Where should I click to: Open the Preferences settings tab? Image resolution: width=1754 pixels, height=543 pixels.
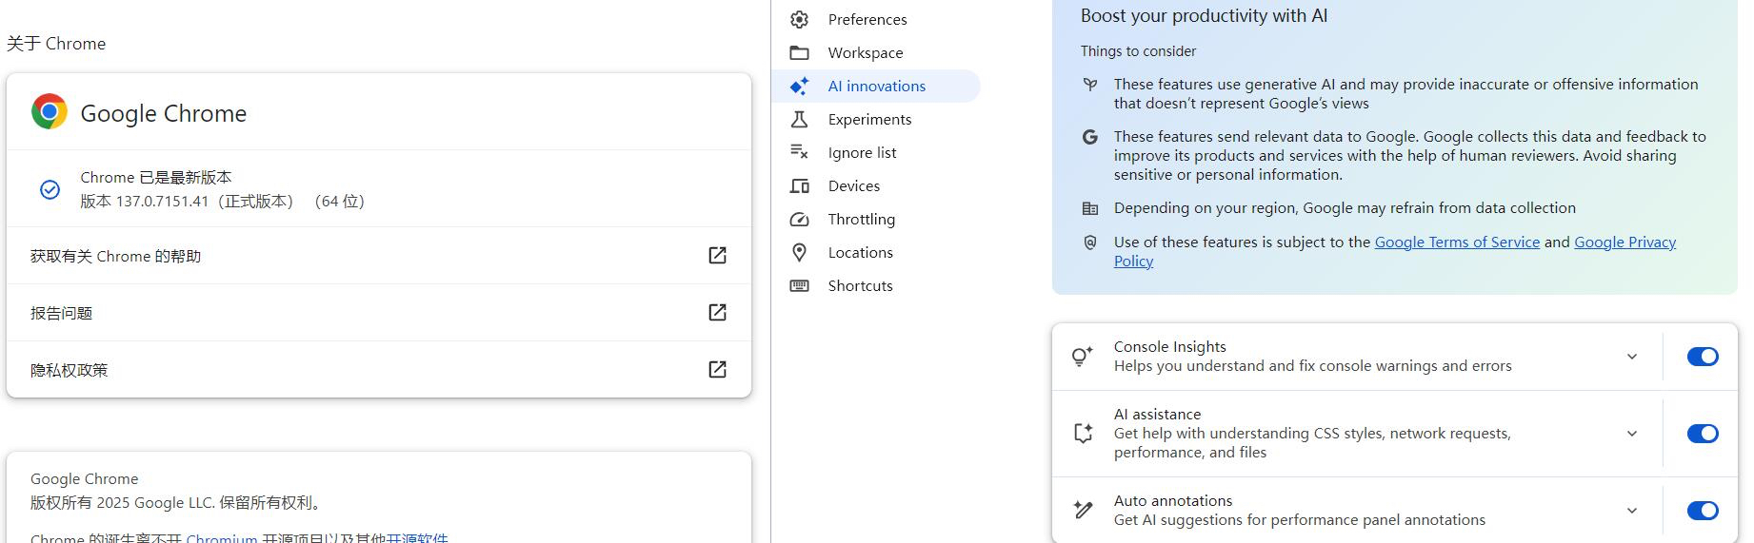coord(876,19)
